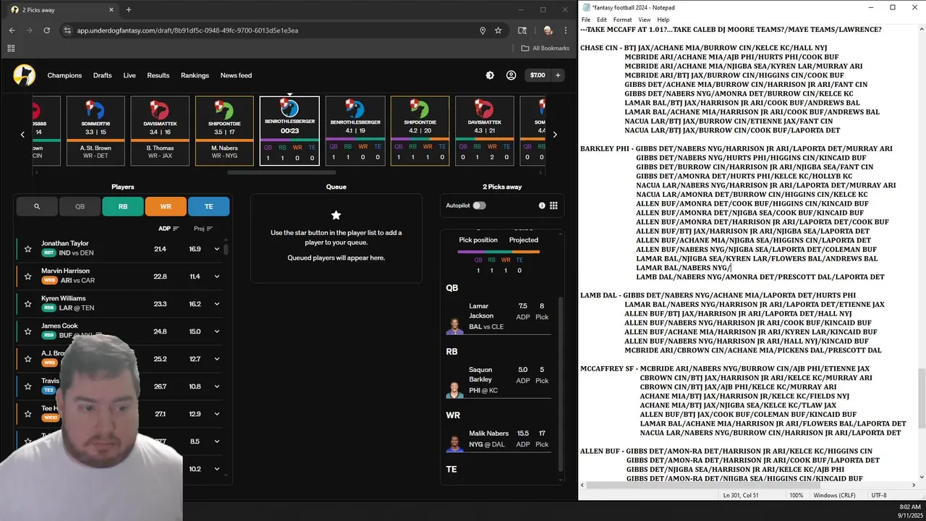Switch to Pick position tab

478,240
